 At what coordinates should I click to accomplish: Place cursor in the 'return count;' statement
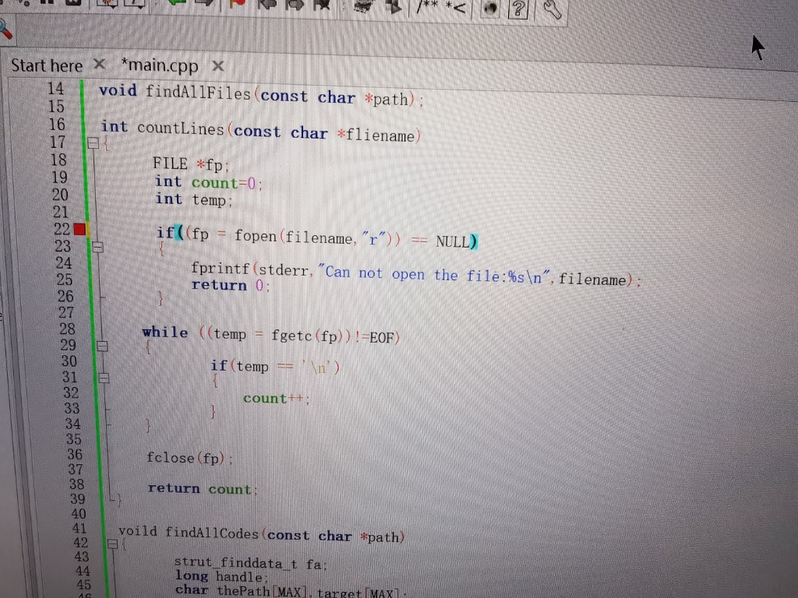pos(199,489)
